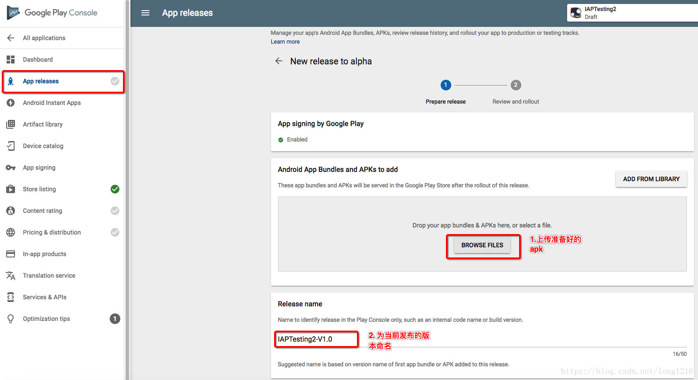Click the Dashboard grid icon
The width and height of the screenshot is (698, 380).
click(11, 60)
